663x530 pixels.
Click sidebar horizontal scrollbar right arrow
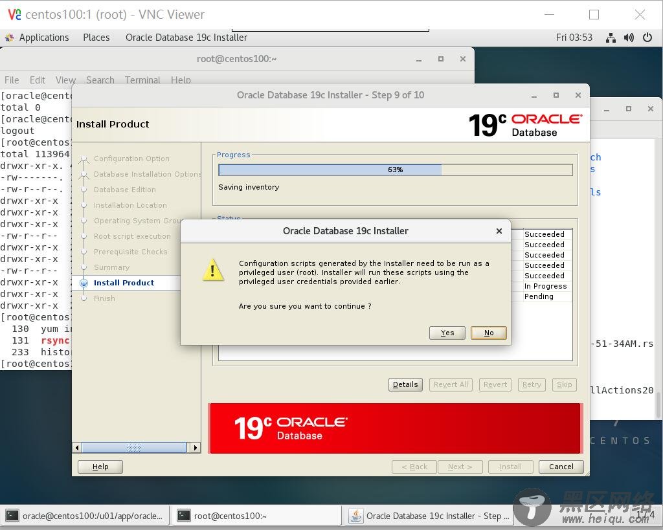pos(195,447)
